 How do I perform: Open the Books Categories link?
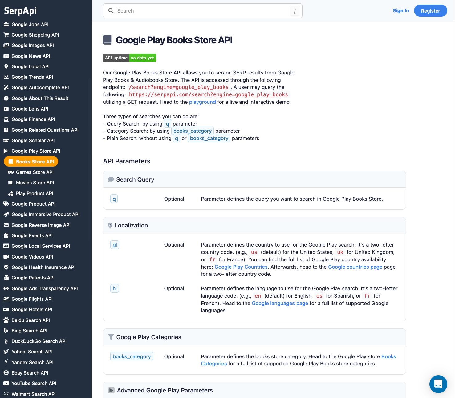click(299, 360)
